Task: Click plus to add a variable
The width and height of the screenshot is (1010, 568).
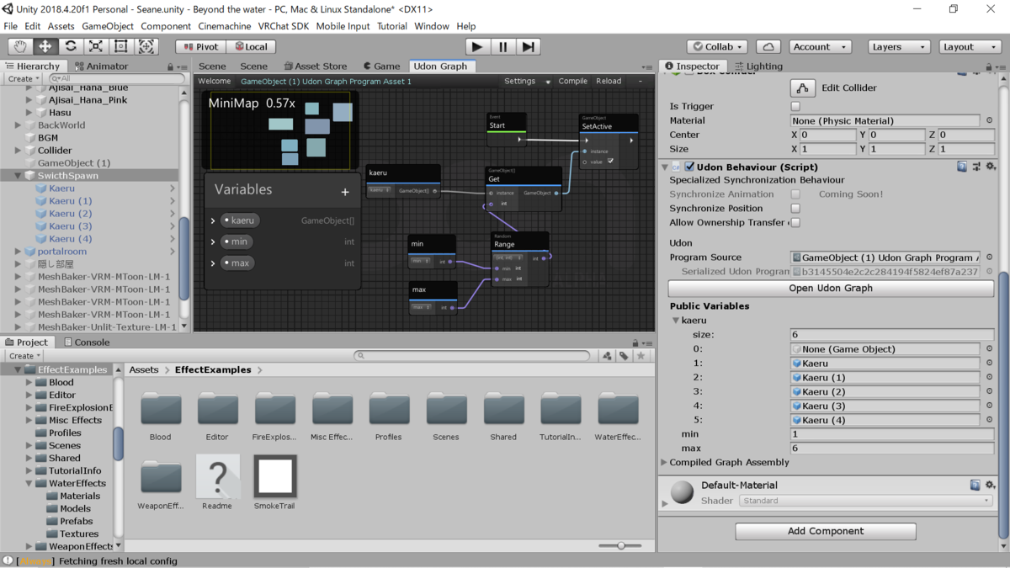Action: pyautogui.click(x=345, y=192)
